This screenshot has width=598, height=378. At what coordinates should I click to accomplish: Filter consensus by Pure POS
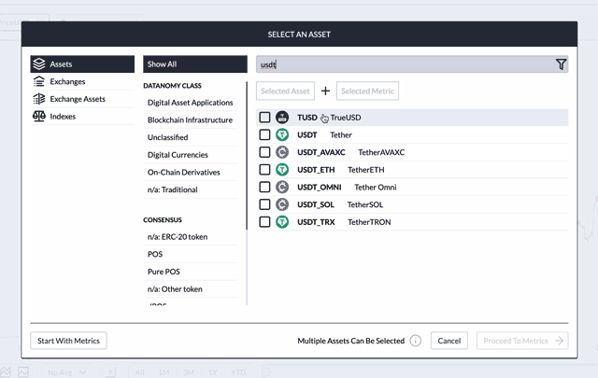(x=190, y=272)
